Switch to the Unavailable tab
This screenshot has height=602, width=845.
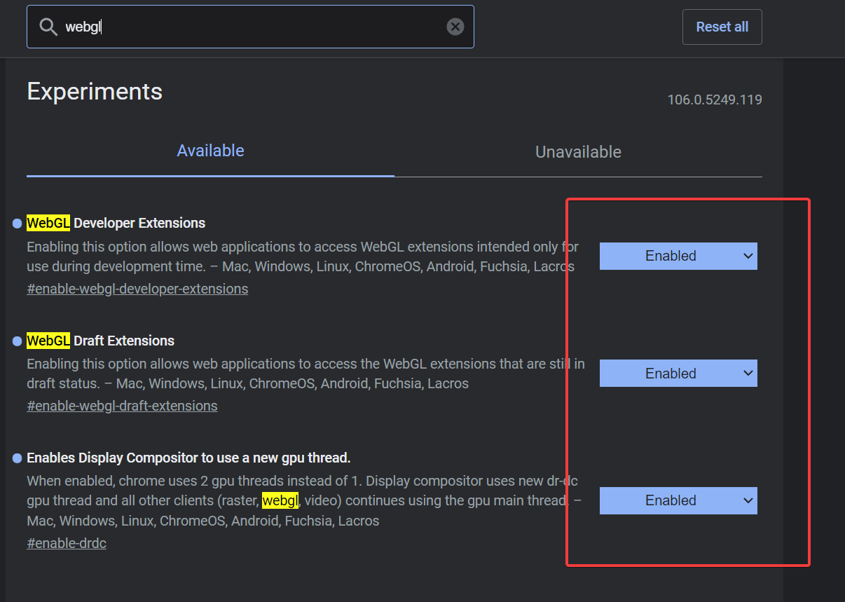coord(578,152)
